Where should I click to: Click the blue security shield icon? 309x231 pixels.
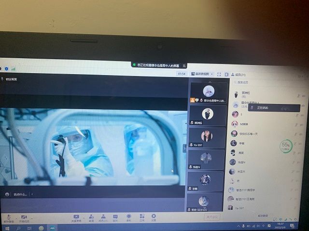[6, 69]
